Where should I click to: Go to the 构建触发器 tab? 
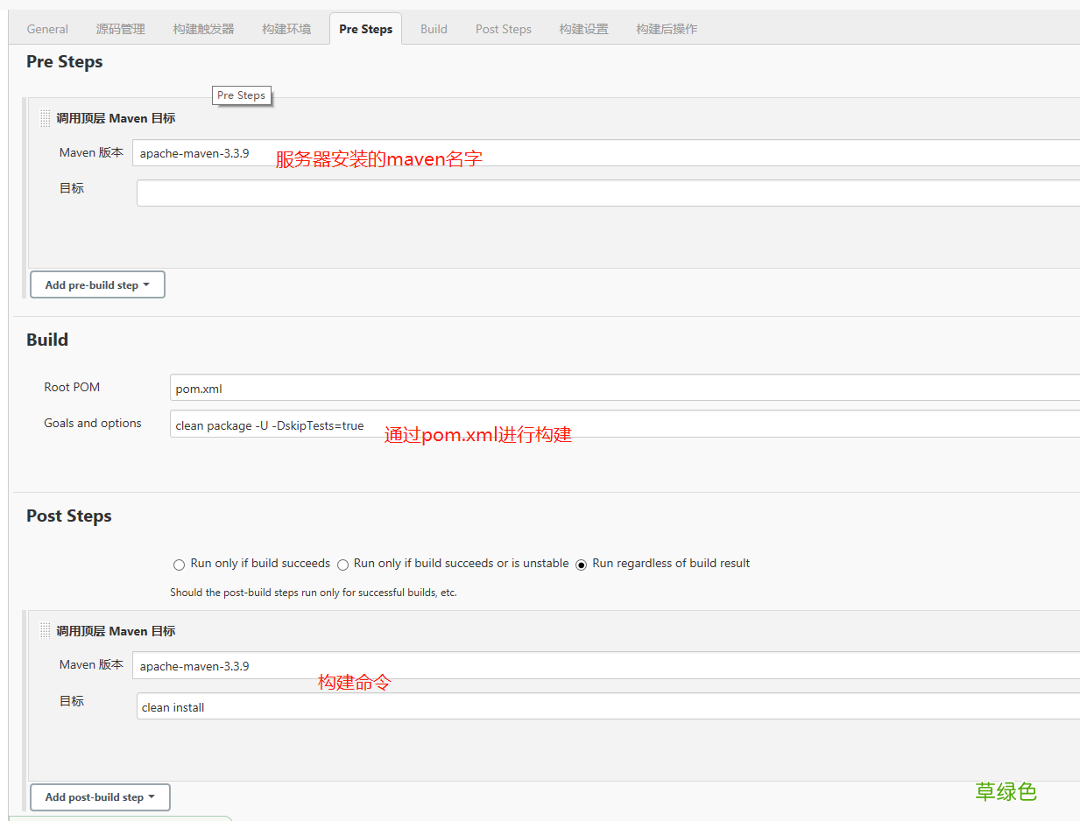click(203, 29)
